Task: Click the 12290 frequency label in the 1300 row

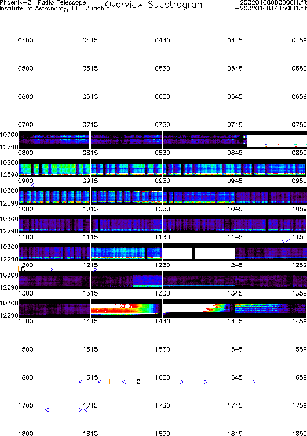Action: (x=9, y=315)
